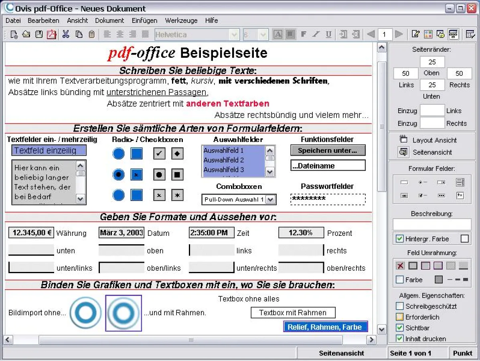Apply underline using the U toolbar icon

328,34
